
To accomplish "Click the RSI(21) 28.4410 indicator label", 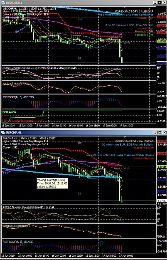I will 12,208.
